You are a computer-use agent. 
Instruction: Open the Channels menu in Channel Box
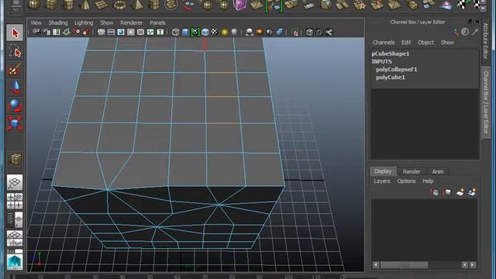384,43
